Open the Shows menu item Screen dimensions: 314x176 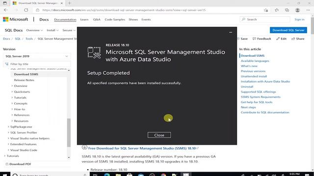133,20
